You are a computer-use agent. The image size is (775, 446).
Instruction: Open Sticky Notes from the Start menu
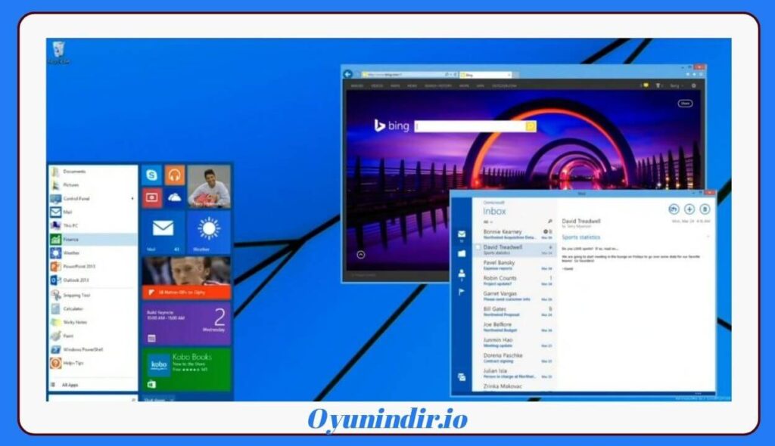point(93,322)
